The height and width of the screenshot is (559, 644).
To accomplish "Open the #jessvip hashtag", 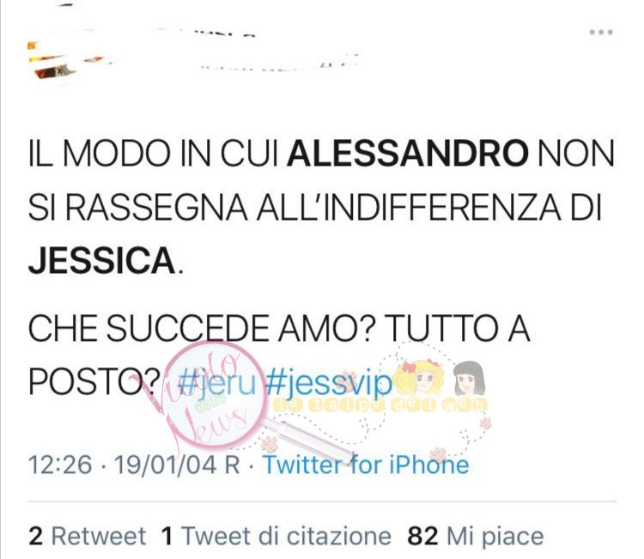I will (329, 383).
